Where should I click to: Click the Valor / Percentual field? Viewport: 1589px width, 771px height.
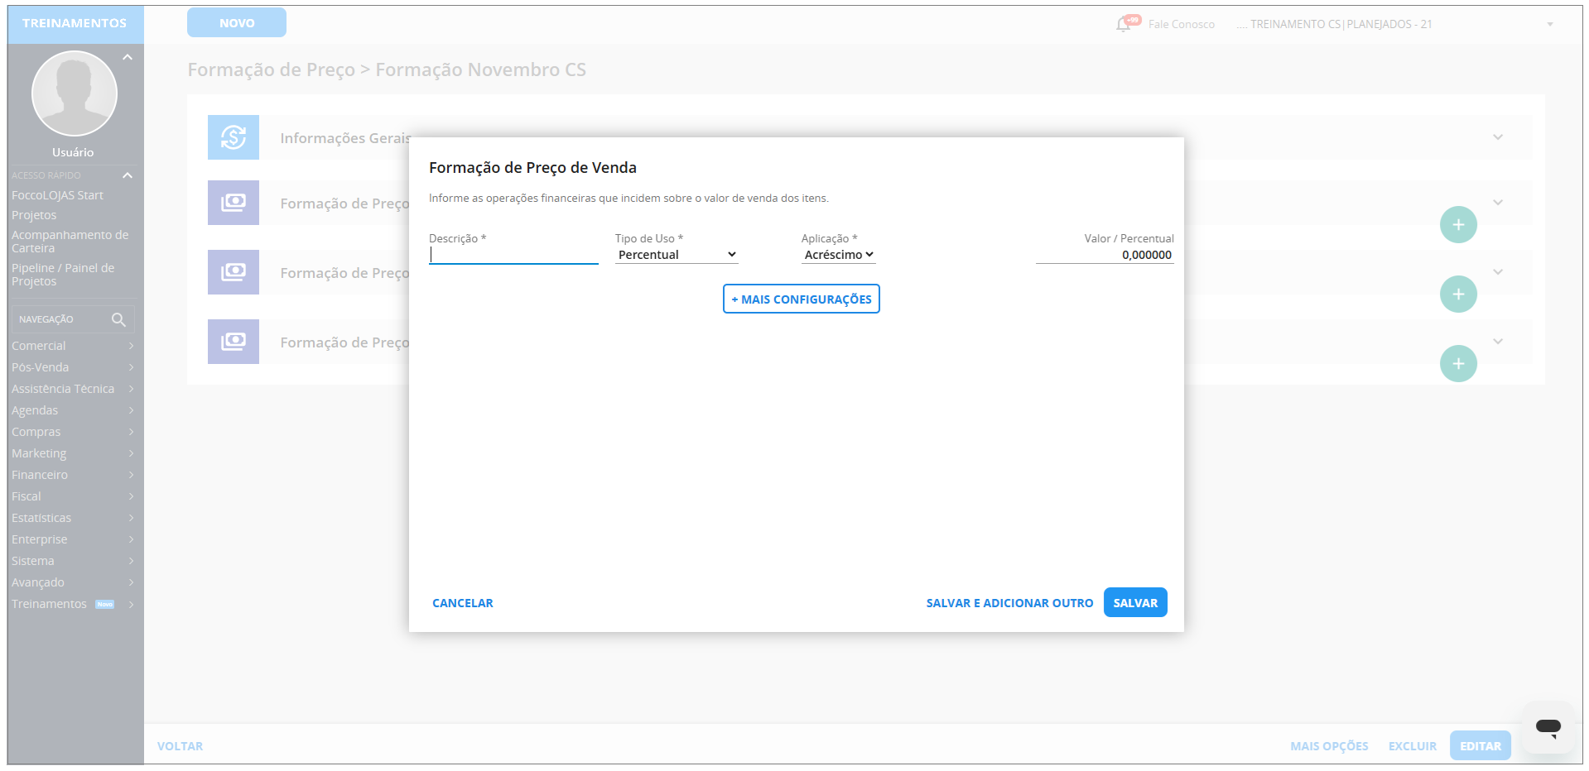coord(1105,255)
